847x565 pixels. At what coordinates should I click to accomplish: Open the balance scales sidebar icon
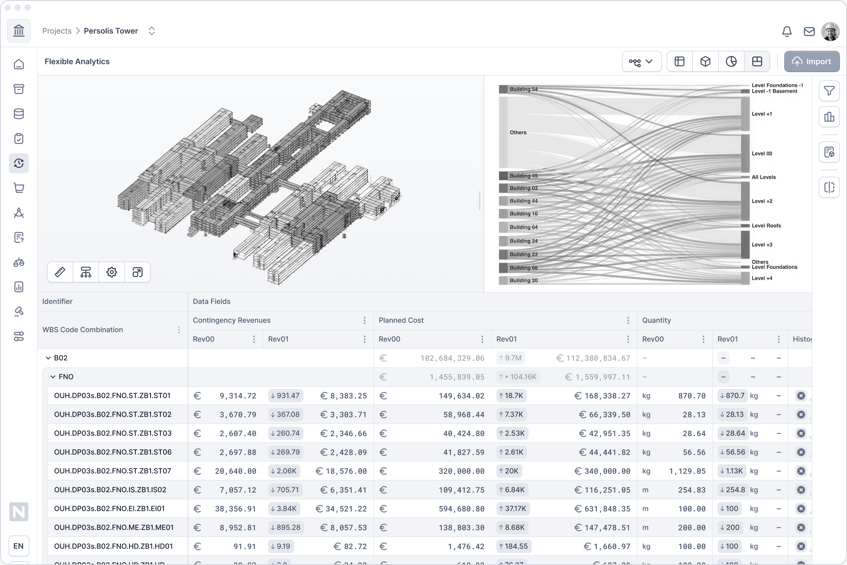click(x=19, y=262)
